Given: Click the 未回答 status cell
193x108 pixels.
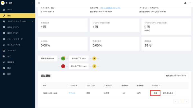Looking at the screenshot, I should (107, 93).
